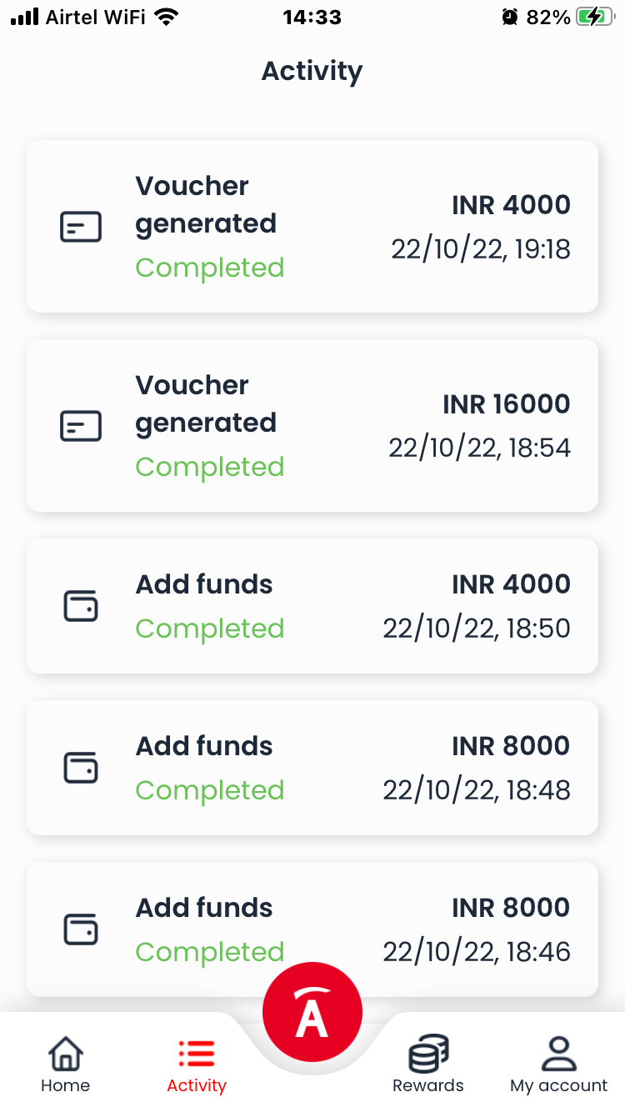Tap wallet icon for 18:46 Add funds
The width and height of the screenshot is (625, 1112).
coord(81,929)
